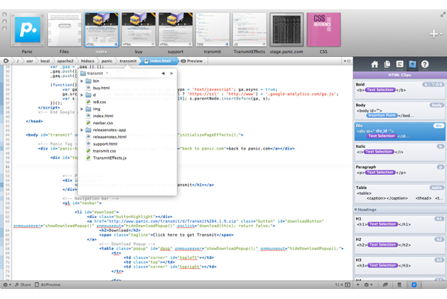Open the index.html path bar dropdown
447x299 pixels.
tap(174, 61)
